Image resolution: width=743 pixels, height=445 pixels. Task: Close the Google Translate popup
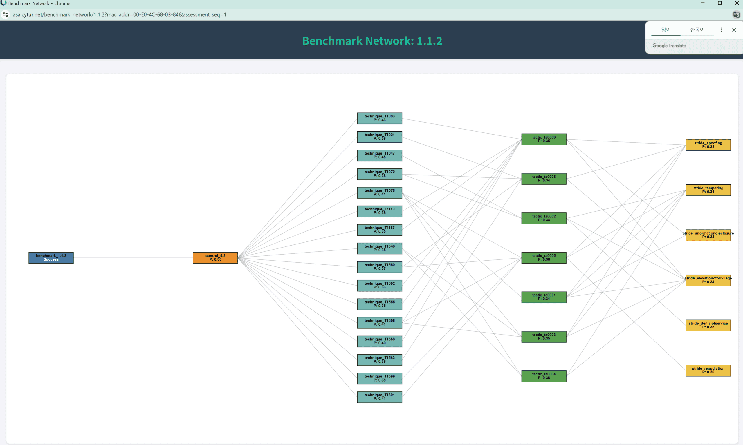coord(734,30)
